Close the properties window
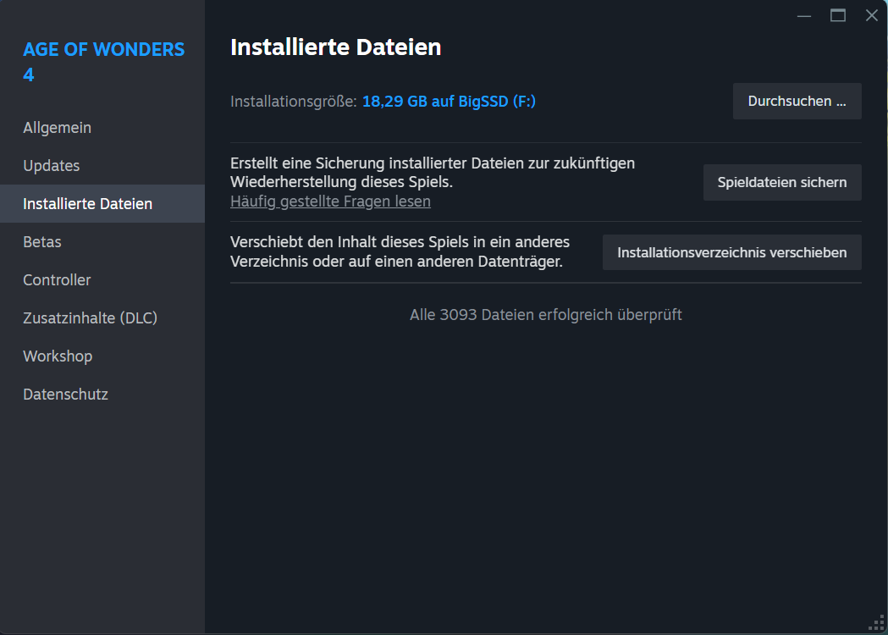The height and width of the screenshot is (635, 888). coord(872,16)
